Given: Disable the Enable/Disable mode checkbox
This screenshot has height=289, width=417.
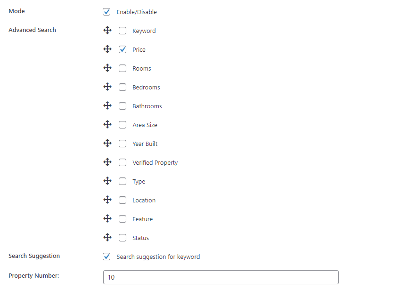Looking at the screenshot, I should [x=106, y=11].
